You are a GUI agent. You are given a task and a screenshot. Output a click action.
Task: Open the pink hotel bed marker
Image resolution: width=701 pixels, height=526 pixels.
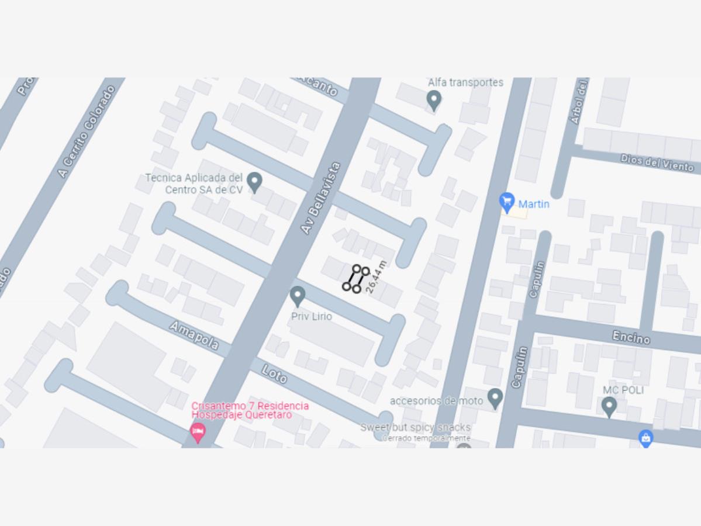click(x=197, y=432)
